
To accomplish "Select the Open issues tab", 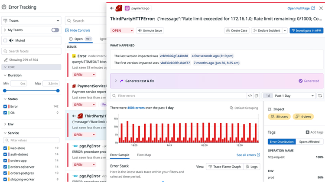I will click(81, 39).
